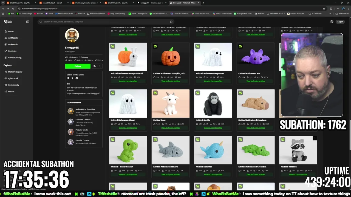Reload the page with the refresh icon
This screenshot has height=197, width=351.
point(13,8)
